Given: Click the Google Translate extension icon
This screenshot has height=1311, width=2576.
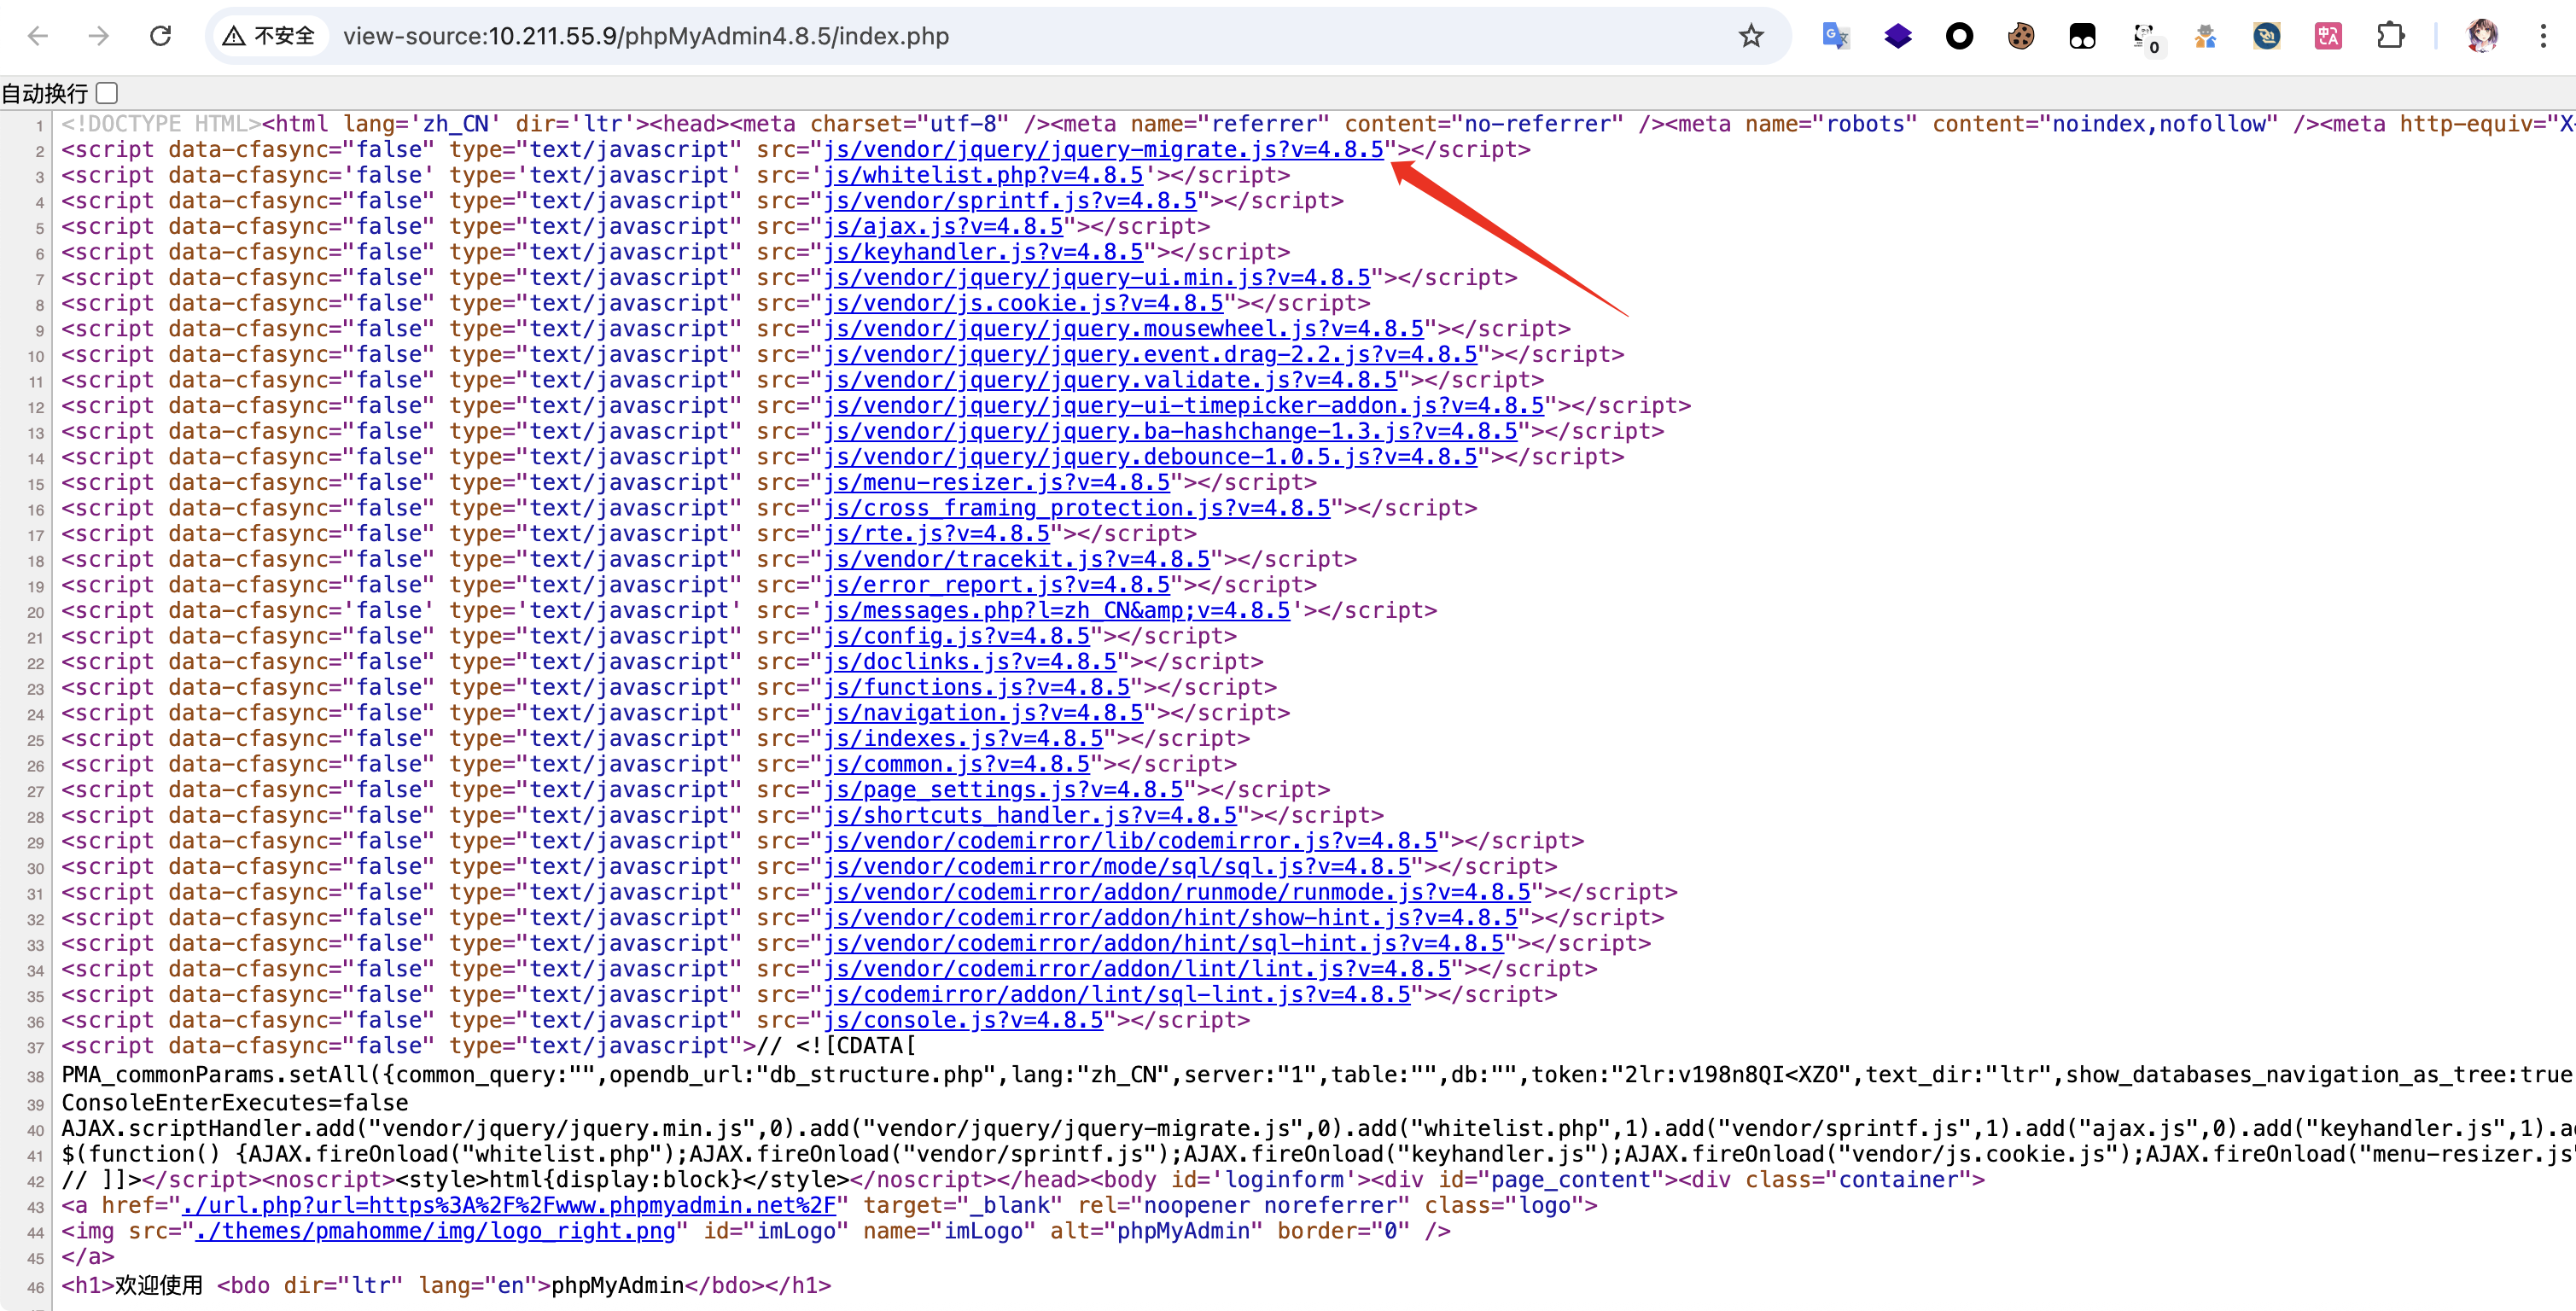Looking at the screenshot, I should point(1835,37).
